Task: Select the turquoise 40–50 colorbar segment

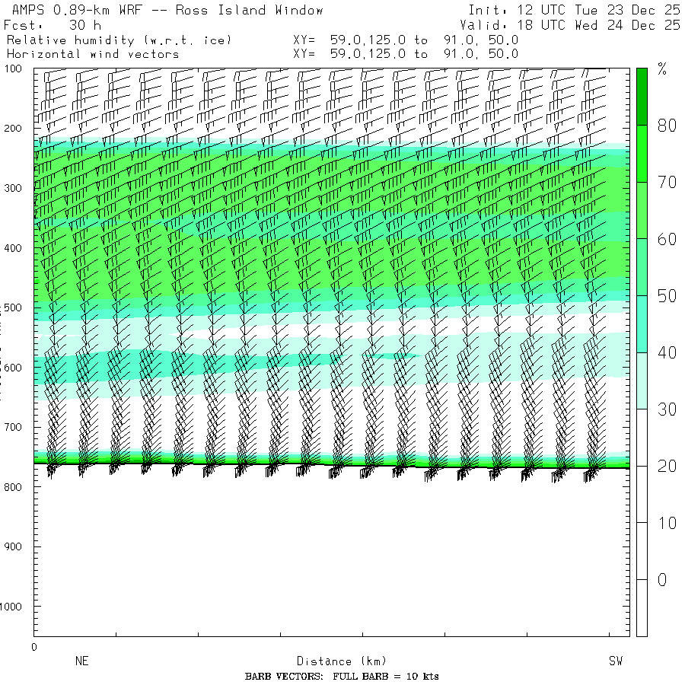Action: click(642, 324)
